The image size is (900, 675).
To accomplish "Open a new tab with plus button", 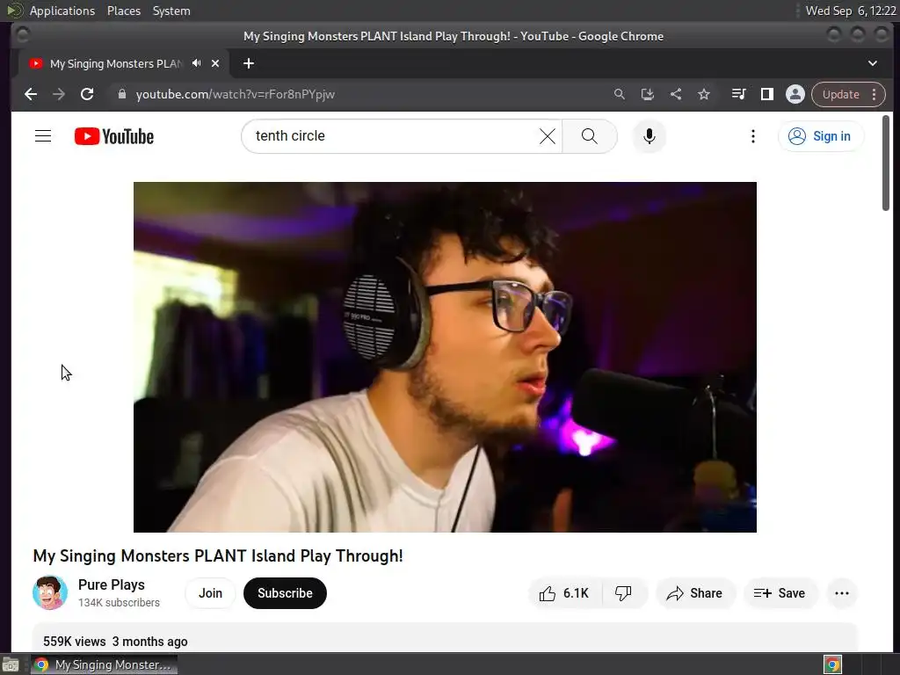I will click(x=249, y=63).
